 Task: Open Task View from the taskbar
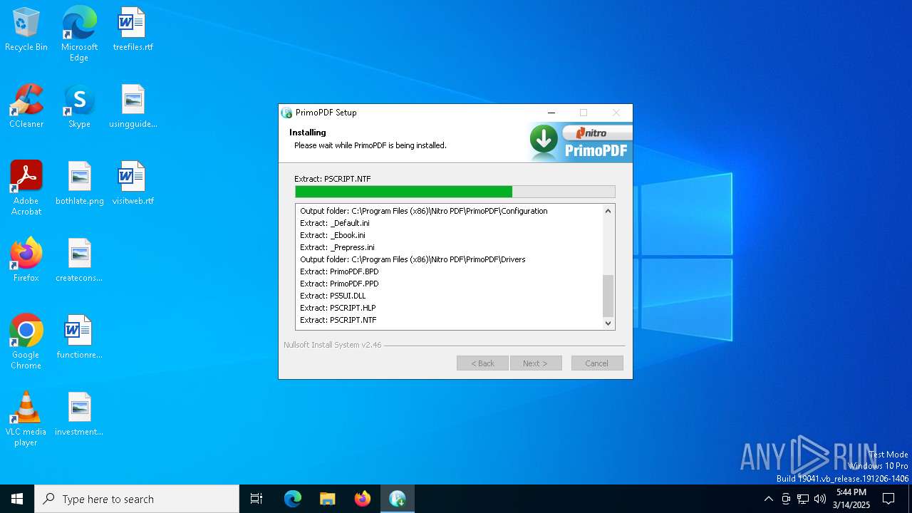tap(256, 499)
